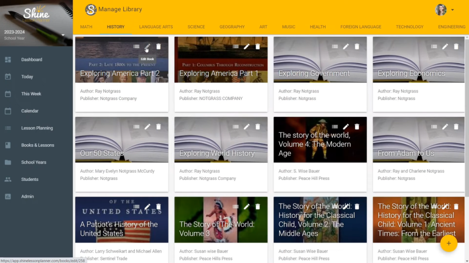Open the user profile avatar menu

pos(441,9)
